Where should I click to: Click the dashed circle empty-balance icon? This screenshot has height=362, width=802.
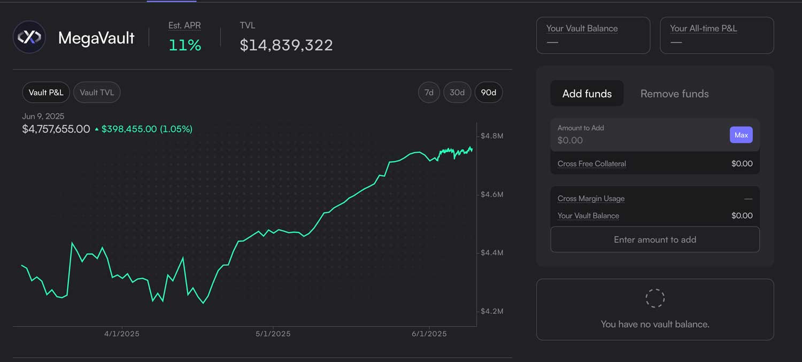[x=654, y=298]
